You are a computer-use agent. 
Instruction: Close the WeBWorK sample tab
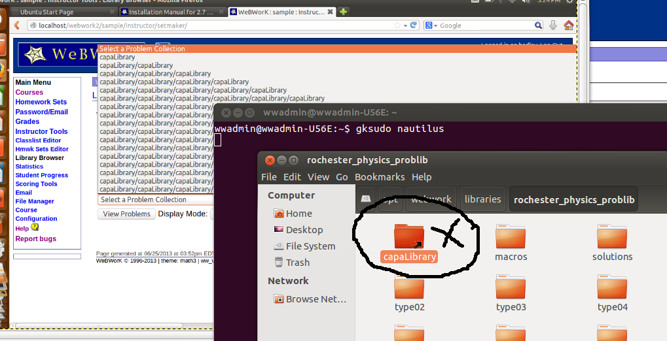(330, 12)
